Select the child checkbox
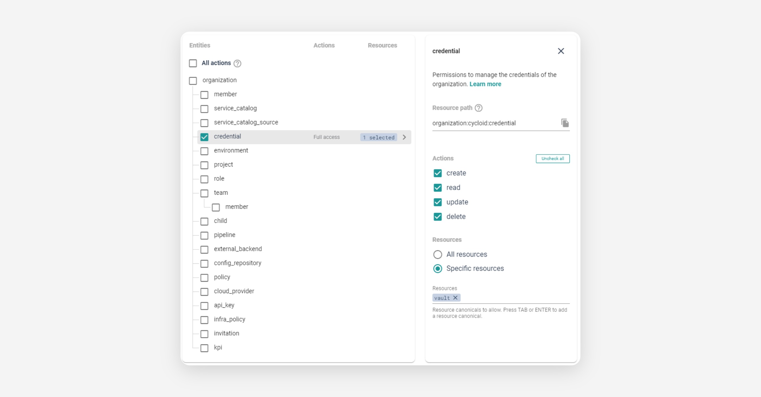This screenshot has width=761, height=397. click(204, 221)
